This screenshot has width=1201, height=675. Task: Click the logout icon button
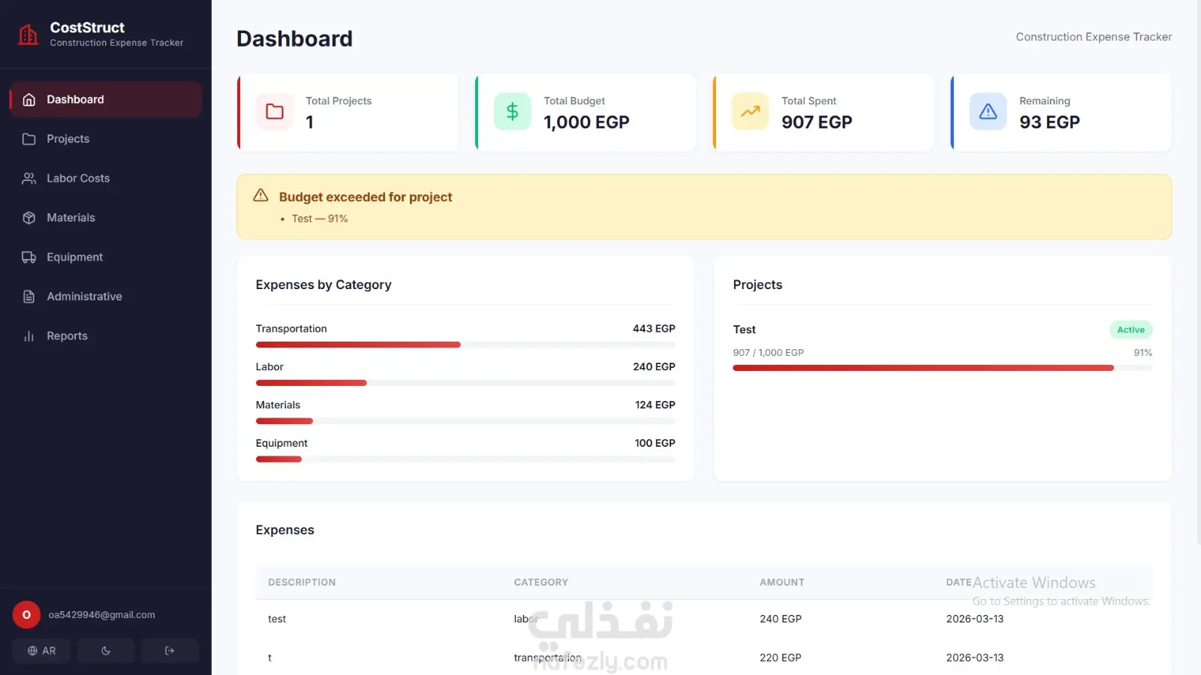[x=170, y=651]
